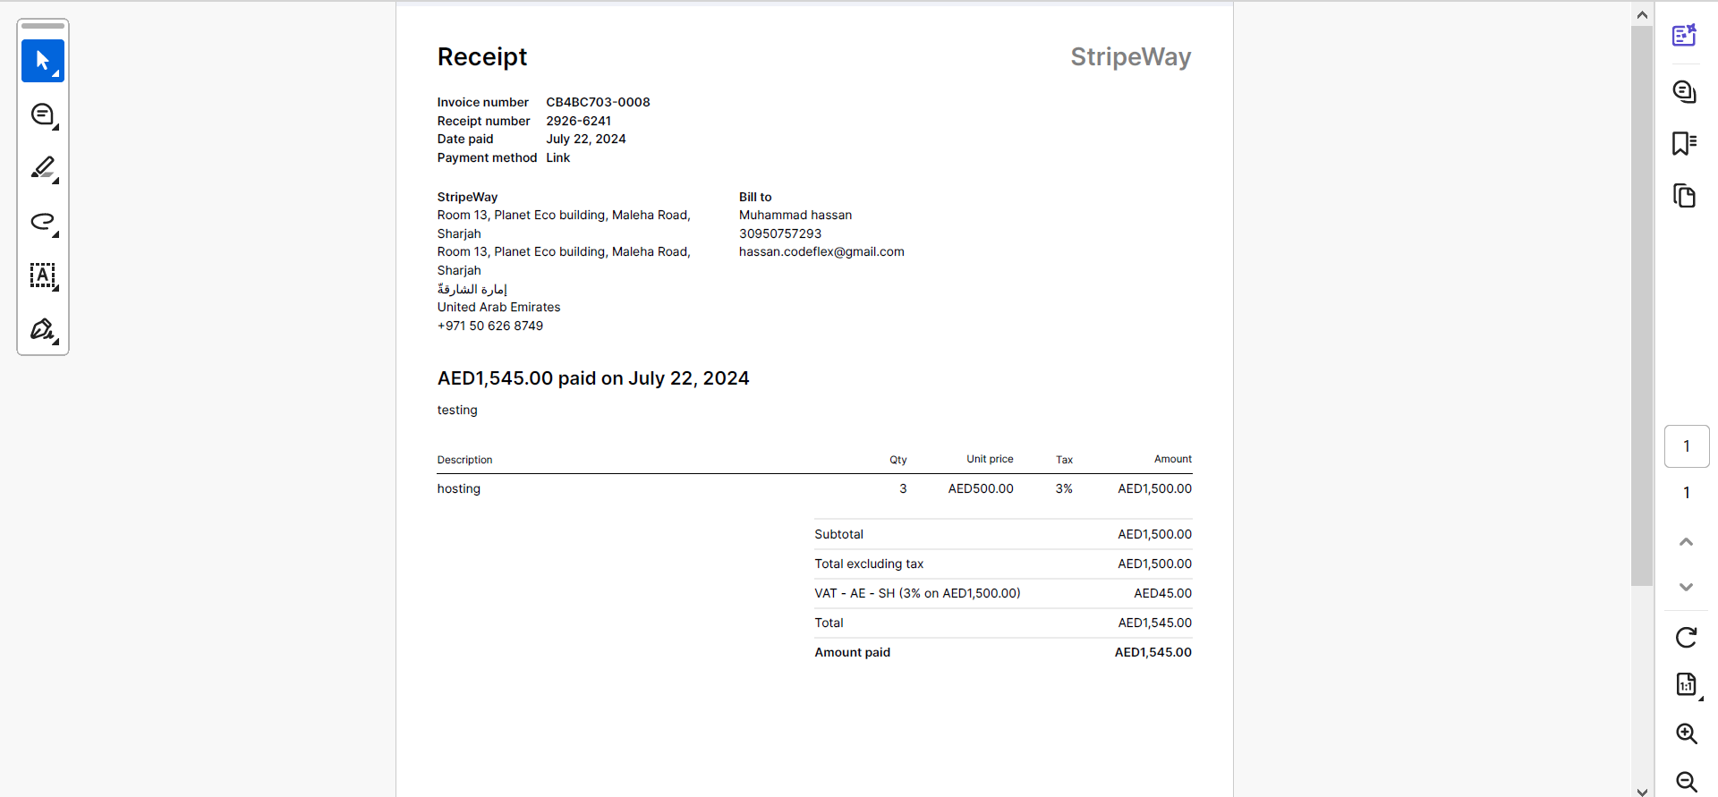This screenshot has height=797, width=1718.
Task: Go to next page with down chevron
Action: point(1687,587)
